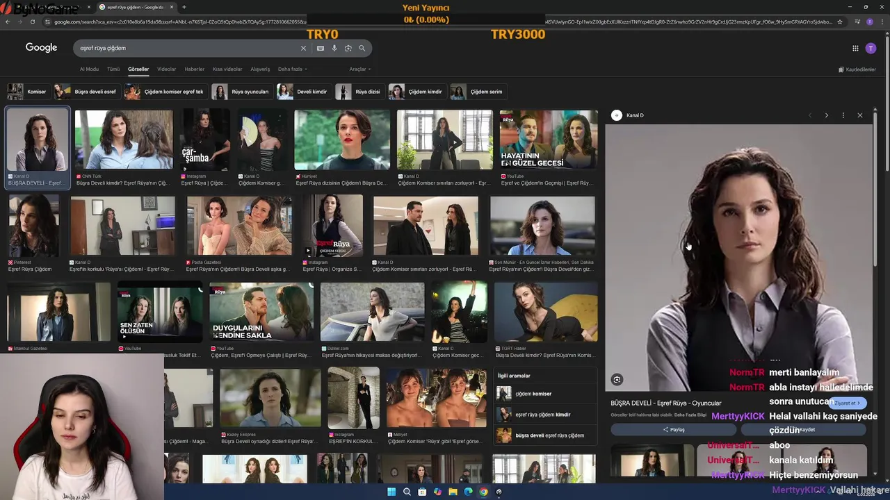Open Kanal D source link in preview

[x=629, y=115]
